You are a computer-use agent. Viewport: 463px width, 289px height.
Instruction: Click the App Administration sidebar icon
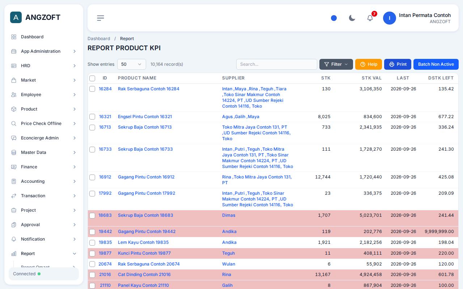[x=14, y=51]
